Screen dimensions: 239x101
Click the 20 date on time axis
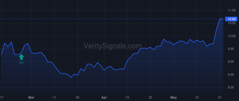pos(78,98)
